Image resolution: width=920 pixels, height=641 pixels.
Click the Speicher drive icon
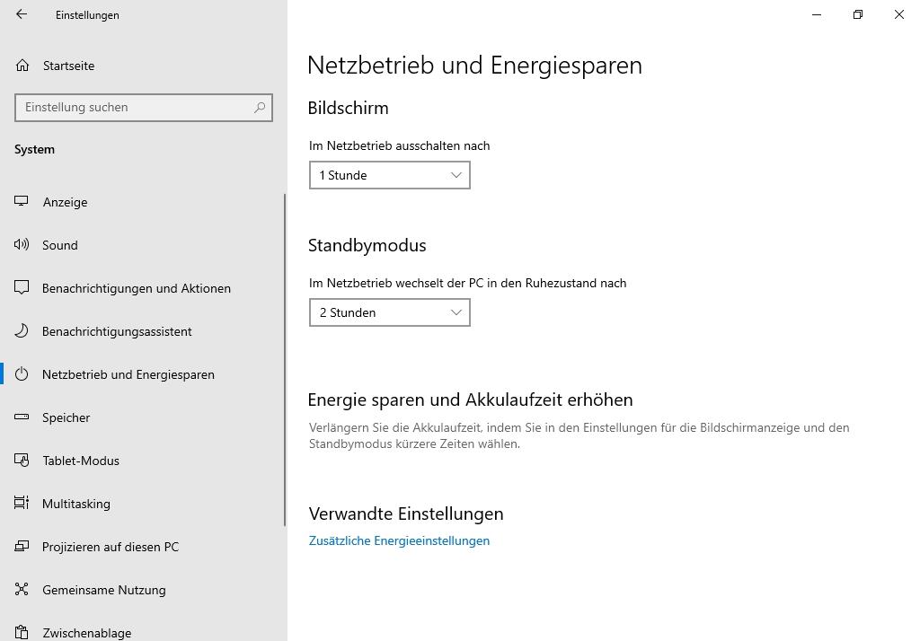pyautogui.click(x=22, y=417)
